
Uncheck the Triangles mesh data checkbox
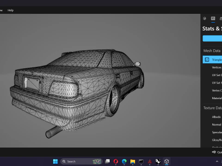tap(207, 59)
